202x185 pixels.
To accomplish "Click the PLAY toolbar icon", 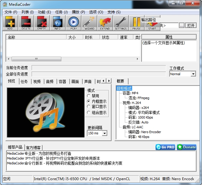I will (74, 23).
